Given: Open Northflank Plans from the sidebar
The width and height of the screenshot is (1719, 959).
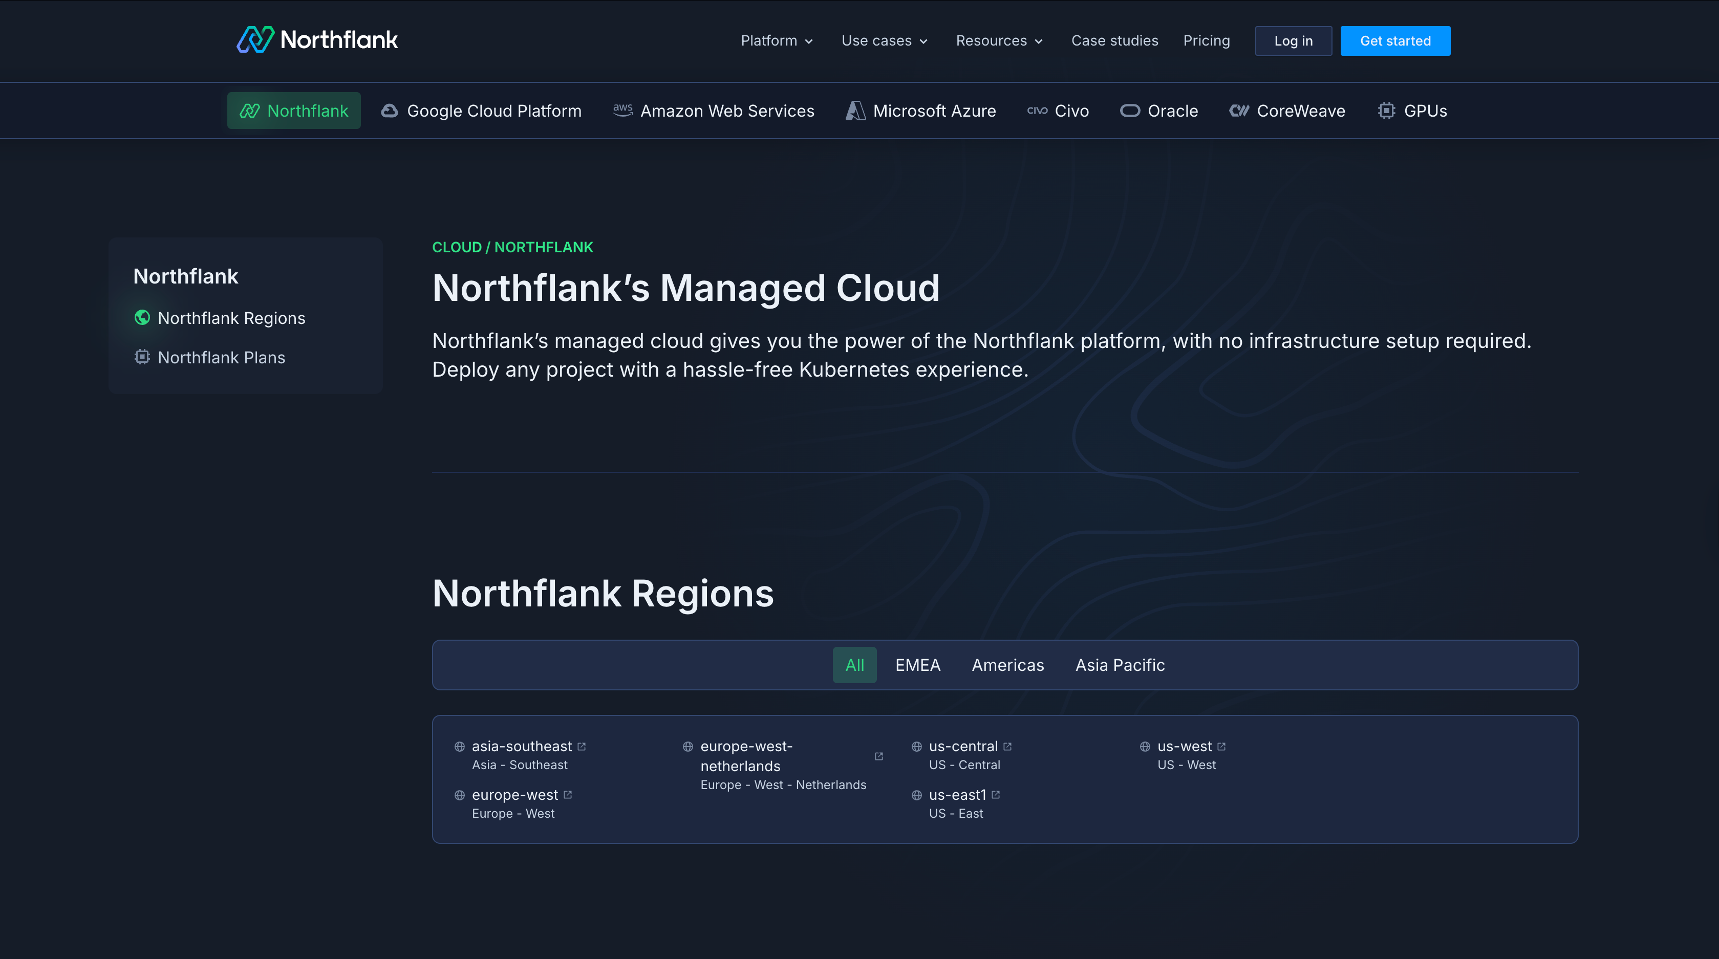Looking at the screenshot, I should point(221,358).
